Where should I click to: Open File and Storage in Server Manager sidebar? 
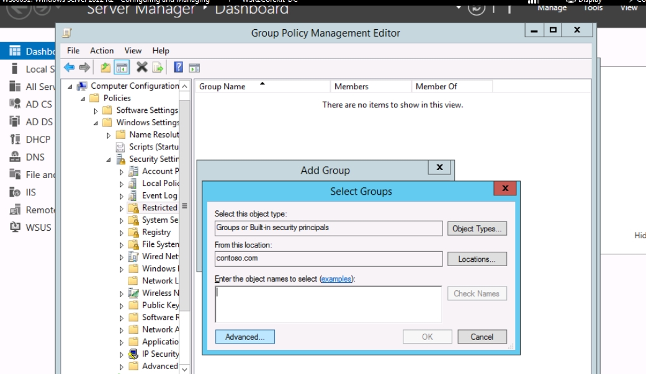(x=32, y=175)
